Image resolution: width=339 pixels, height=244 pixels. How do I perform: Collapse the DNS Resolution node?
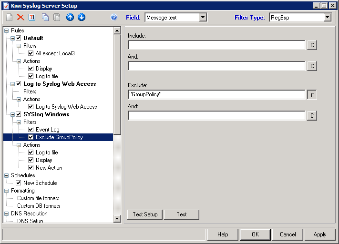point(7,213)
